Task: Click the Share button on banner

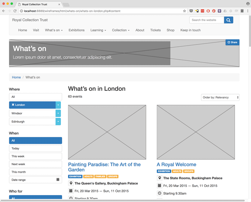Action: pyautogui.click(x=233, y=42)
